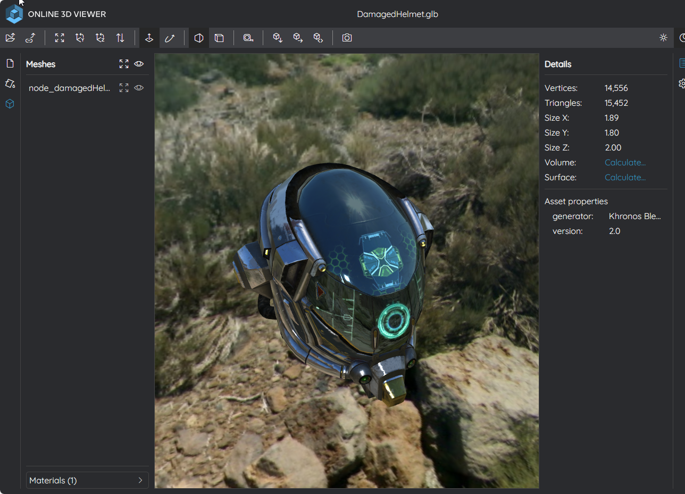Toggle light/dark theme sun icon
The height and width of the screenshot is (494, 685).
click(x=663, y=38)
